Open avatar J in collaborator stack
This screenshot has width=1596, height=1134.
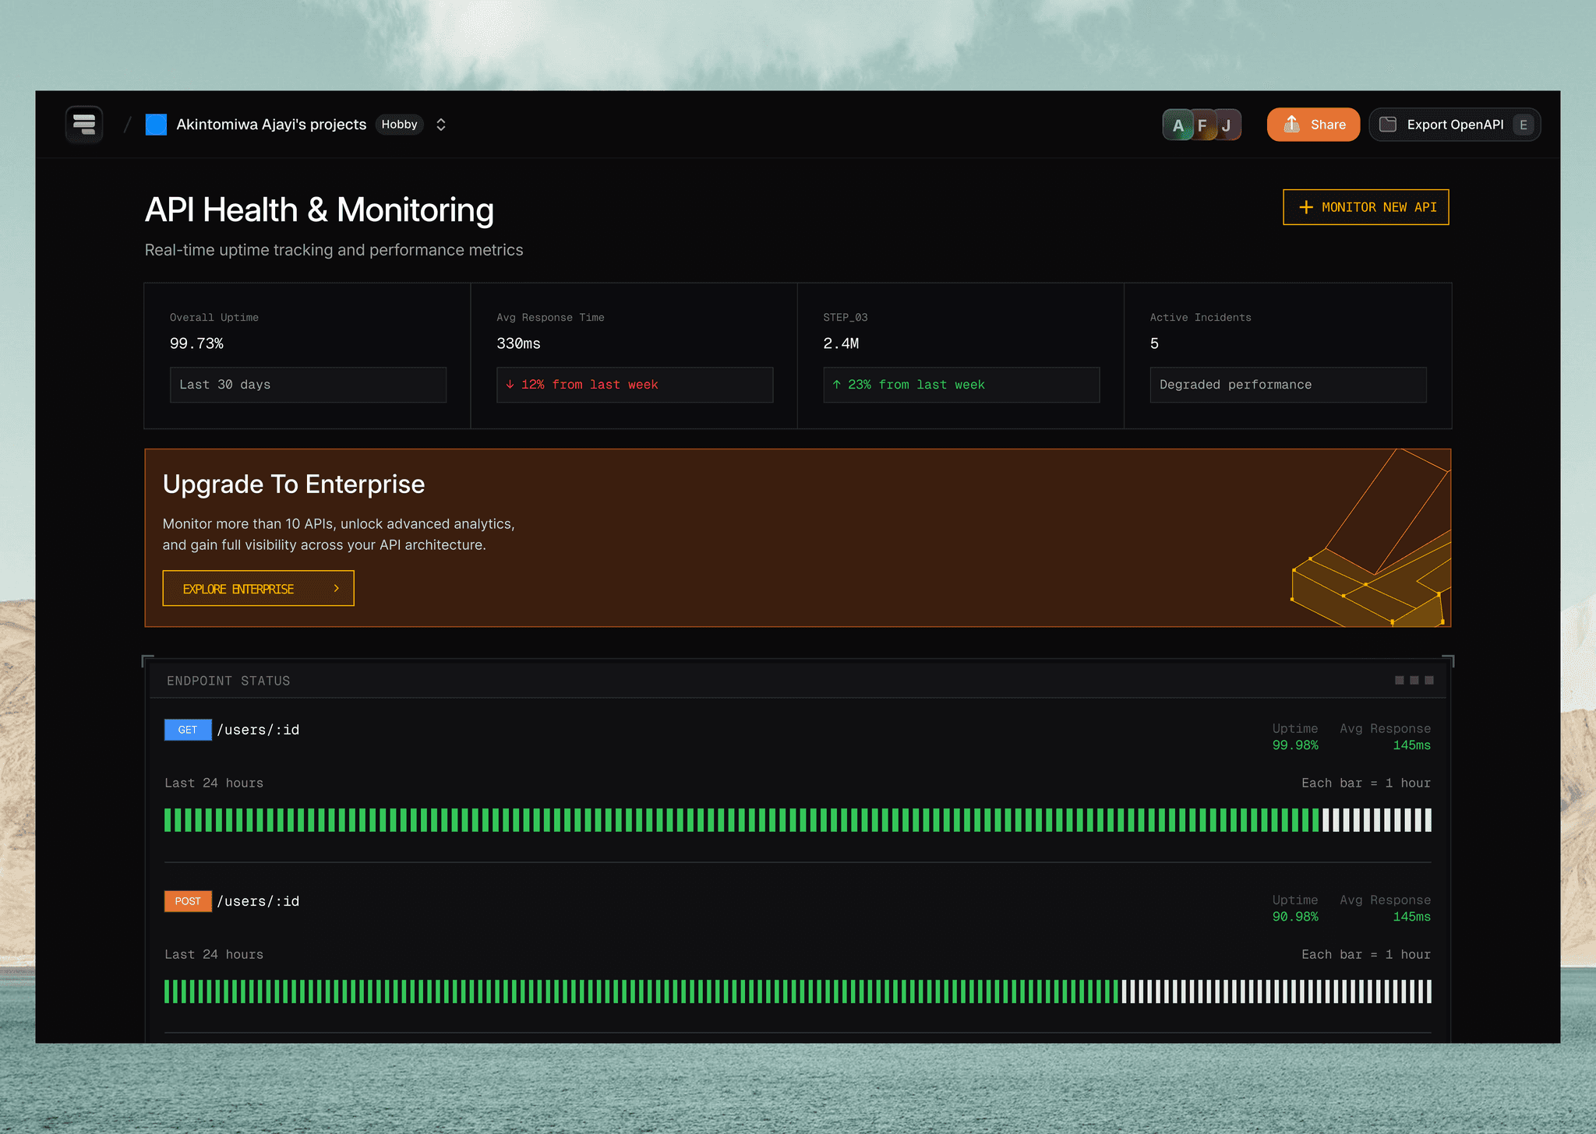(x=1227, y=125)
